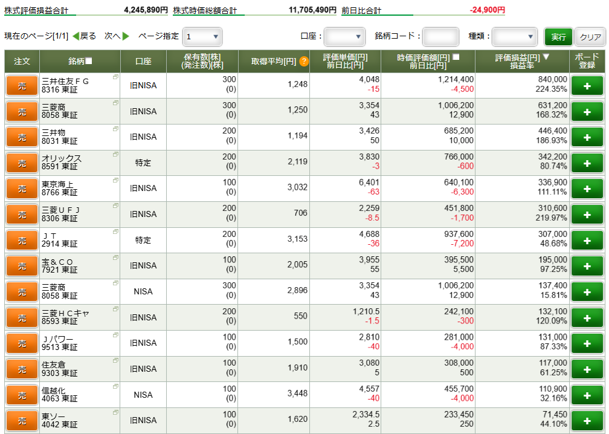Go to next page via 次へ
Viewport: 609px width, 434px height.
pos(117,36)
